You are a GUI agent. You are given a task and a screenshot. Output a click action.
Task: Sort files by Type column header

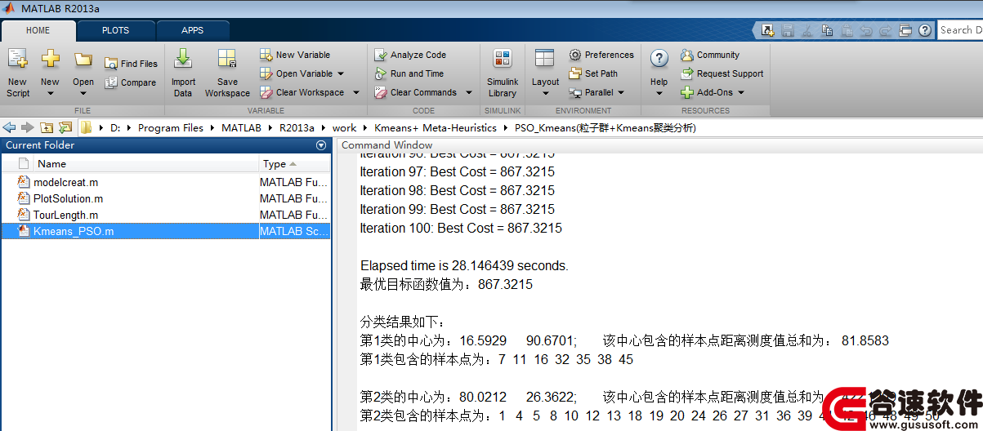[275, 163]
